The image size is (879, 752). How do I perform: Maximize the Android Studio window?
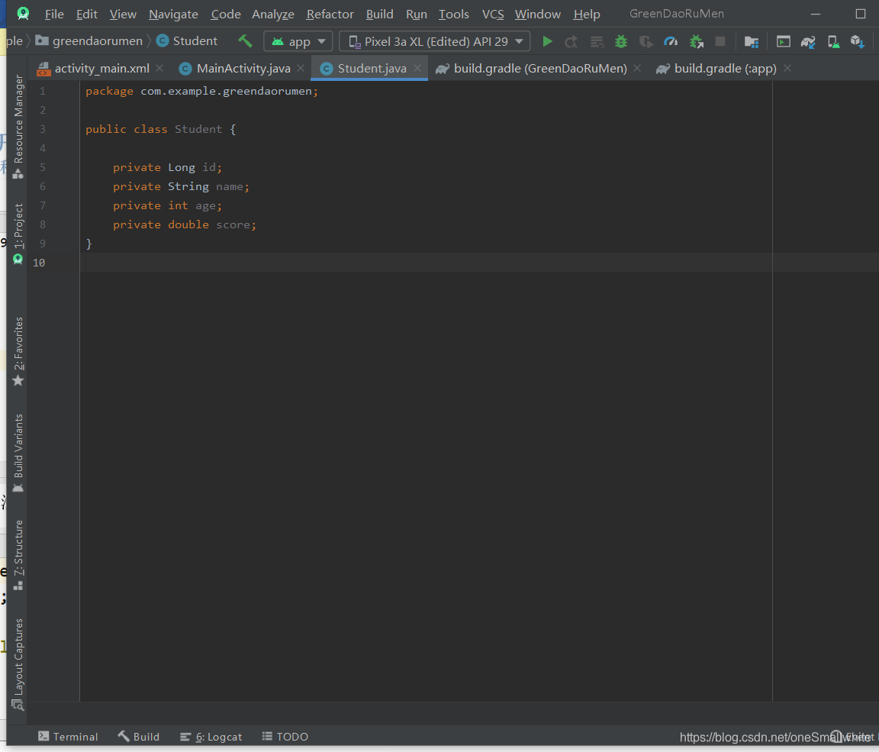pos(861,14)
